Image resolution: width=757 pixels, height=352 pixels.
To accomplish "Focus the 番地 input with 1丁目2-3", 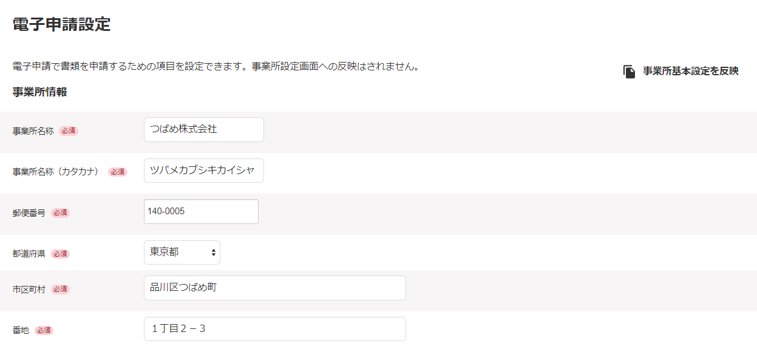I will (274, 329).
